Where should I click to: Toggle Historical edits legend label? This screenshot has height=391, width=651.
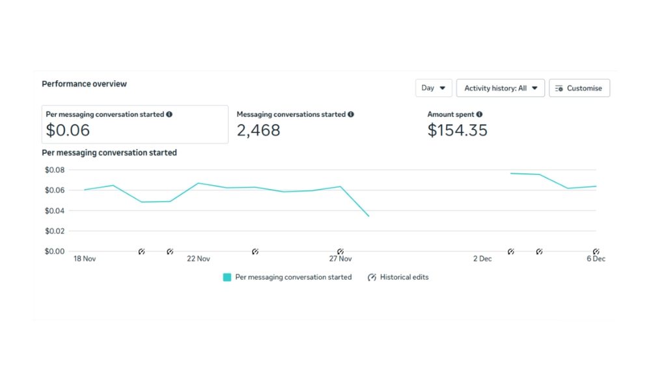point(404,278)
